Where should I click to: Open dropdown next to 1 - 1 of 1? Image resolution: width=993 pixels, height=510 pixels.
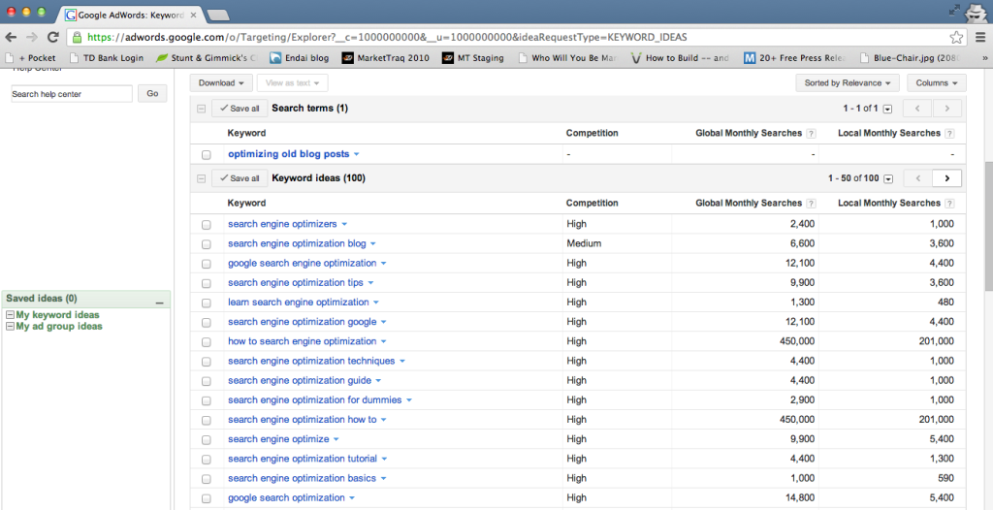click(x=887, y=109)
